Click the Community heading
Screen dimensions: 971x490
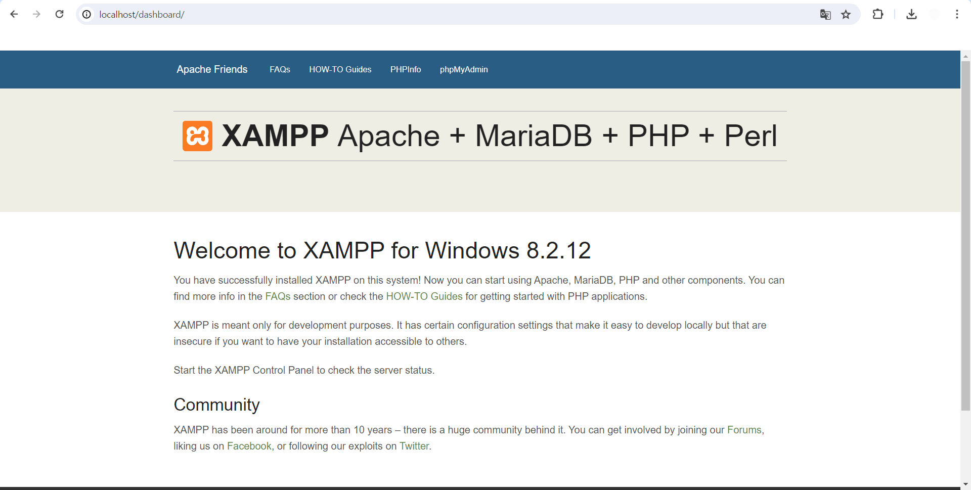216,405
